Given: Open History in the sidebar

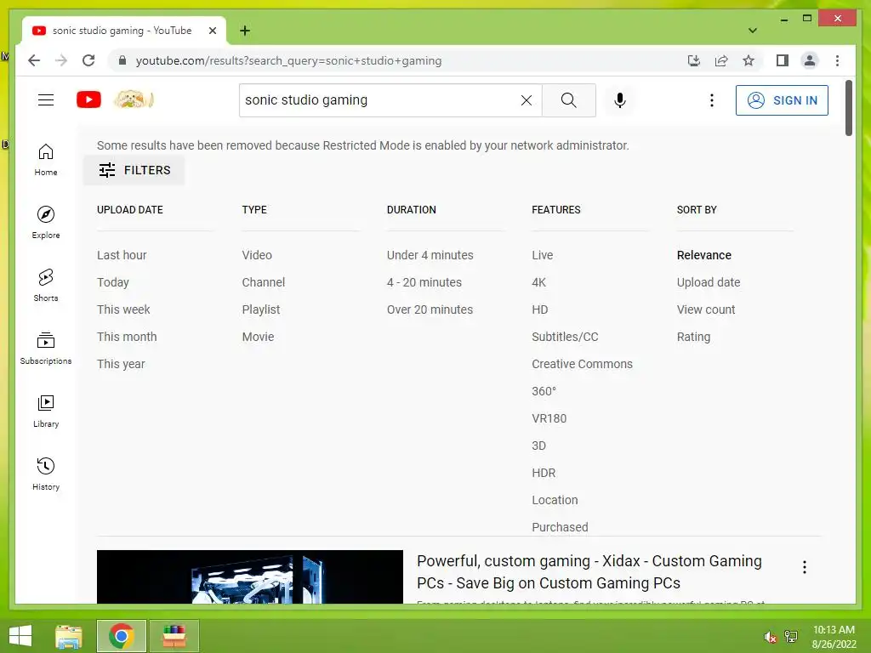Looking at the screenshot, I should pos(46,474).
